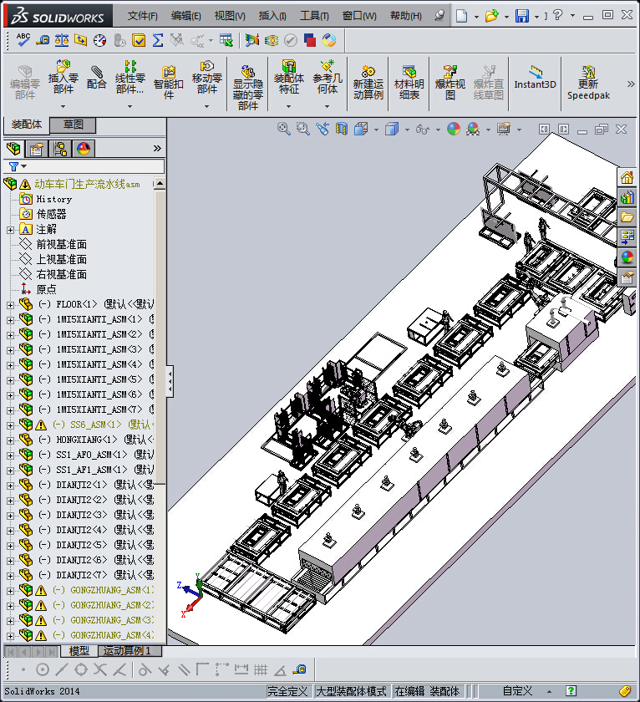
Task: Switch to 草图 command tab
Action: point(73,125)
